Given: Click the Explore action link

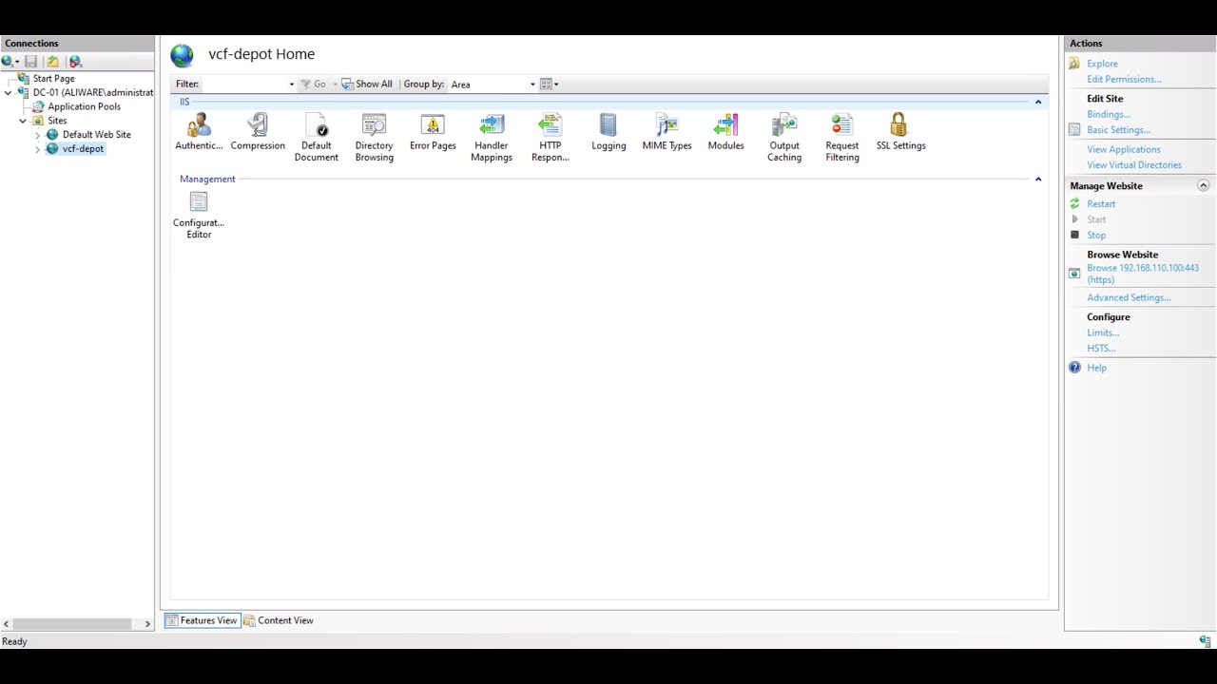Looking at the screenshot, I should (1102, 64).
